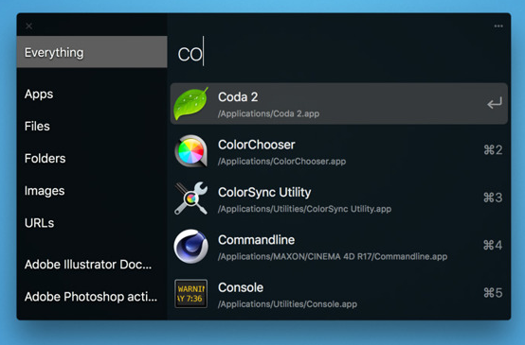This screenshot has width=525, height=345.
Task: Click the path /Applications/ColorChooser.app
Action: click(281, 162)
